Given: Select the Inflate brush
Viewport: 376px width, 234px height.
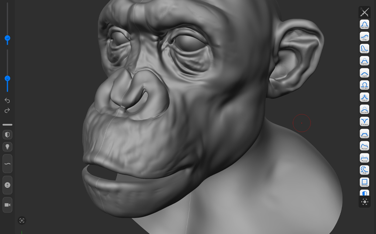Looking at the screenshot, I should (364, 85).
